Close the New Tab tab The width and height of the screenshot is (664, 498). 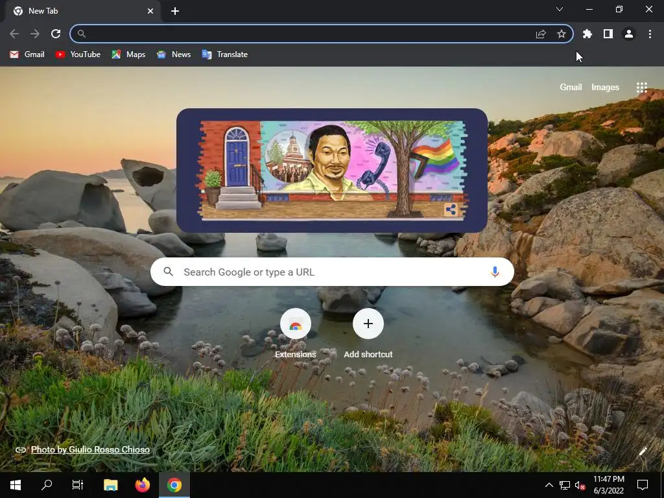coord(150,11)
